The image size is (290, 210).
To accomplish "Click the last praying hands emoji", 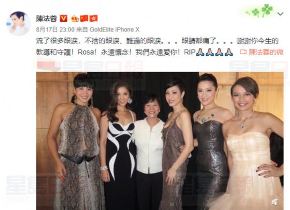I will (x=229, y=52).
